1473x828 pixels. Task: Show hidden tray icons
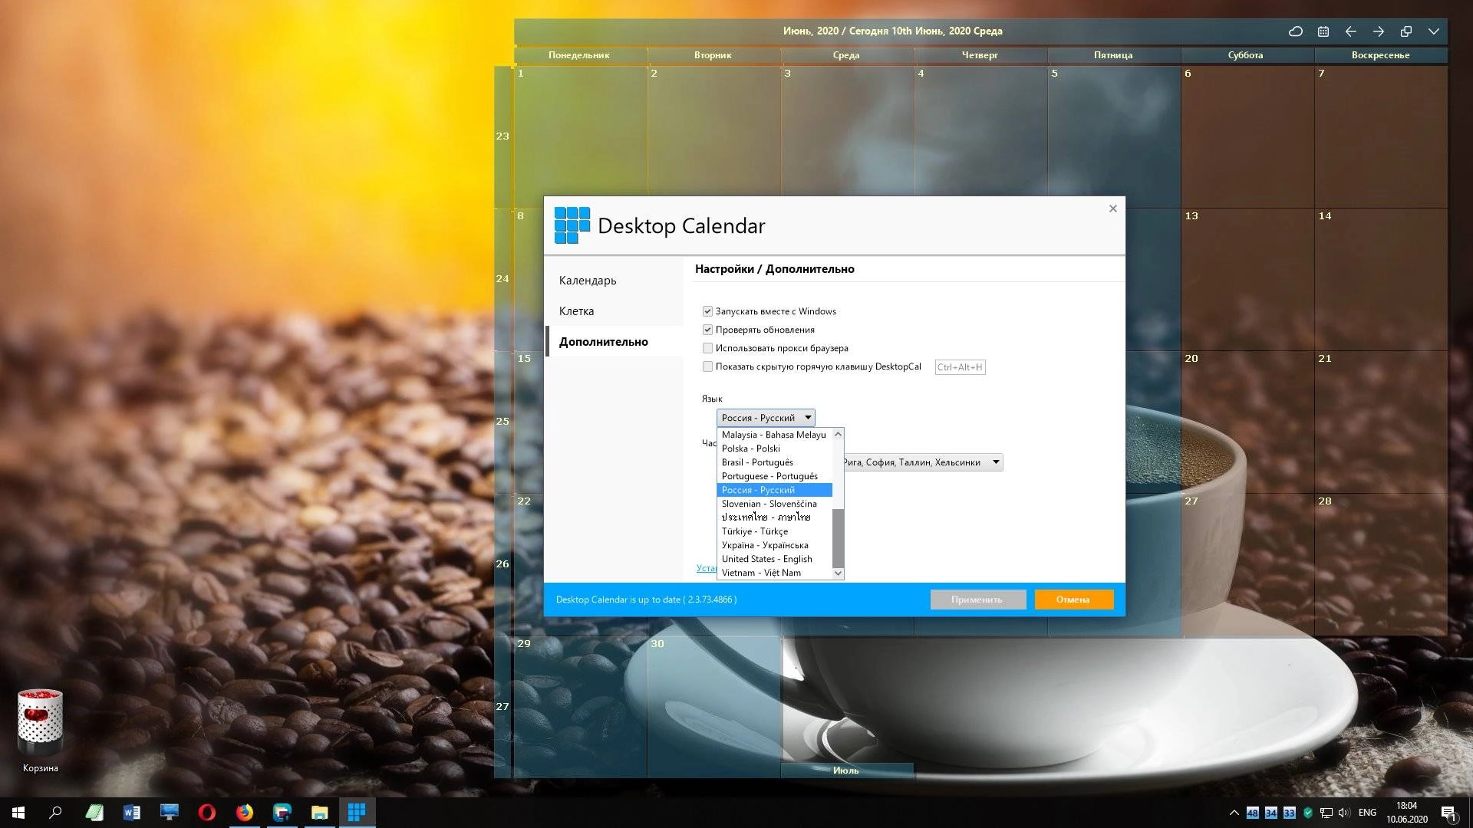point(1234,813)
